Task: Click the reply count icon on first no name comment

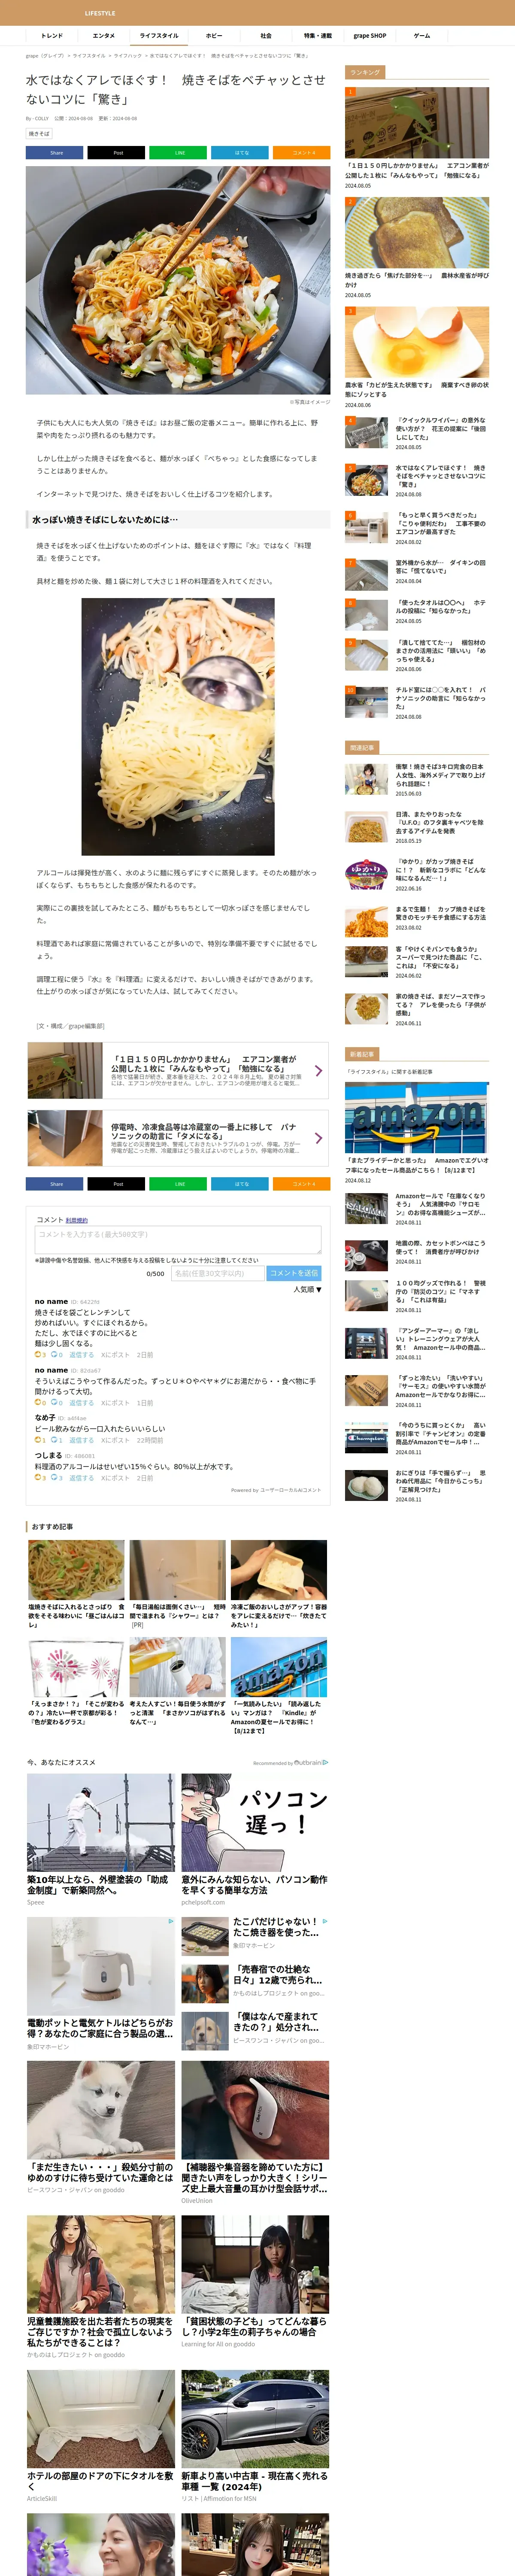Action: tap(54, 1355)
